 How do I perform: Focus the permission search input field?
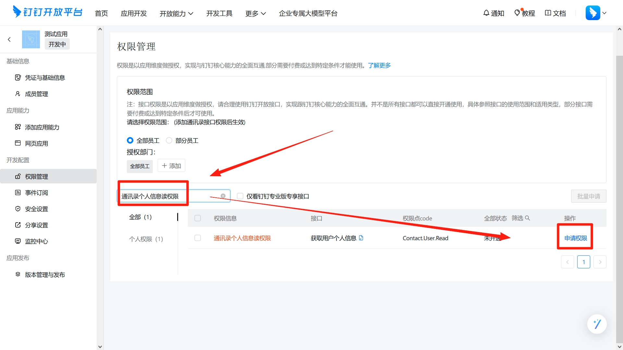(x=174, y=196)
